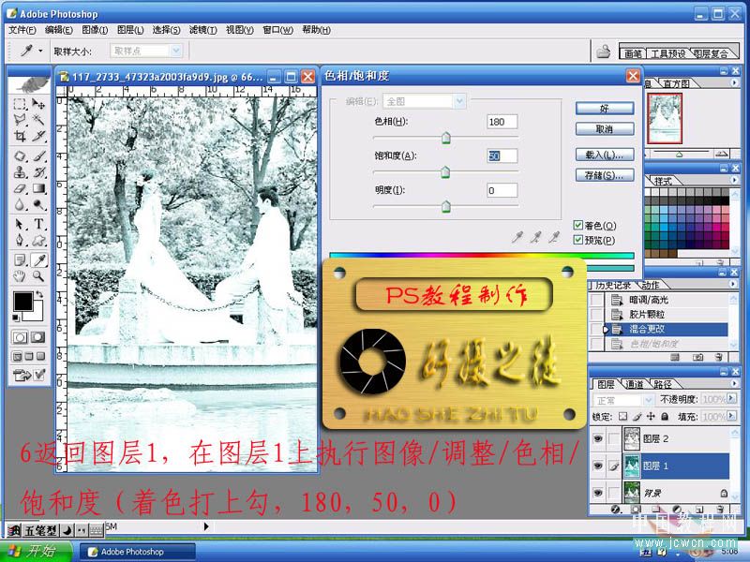Viewport: 750px width, 562px height.
Task: Switch to the 通道 tab
Action: [x=635, y=384]
